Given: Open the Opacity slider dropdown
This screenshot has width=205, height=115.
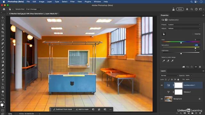Looking at the screenshot, I should coord(192,76).
